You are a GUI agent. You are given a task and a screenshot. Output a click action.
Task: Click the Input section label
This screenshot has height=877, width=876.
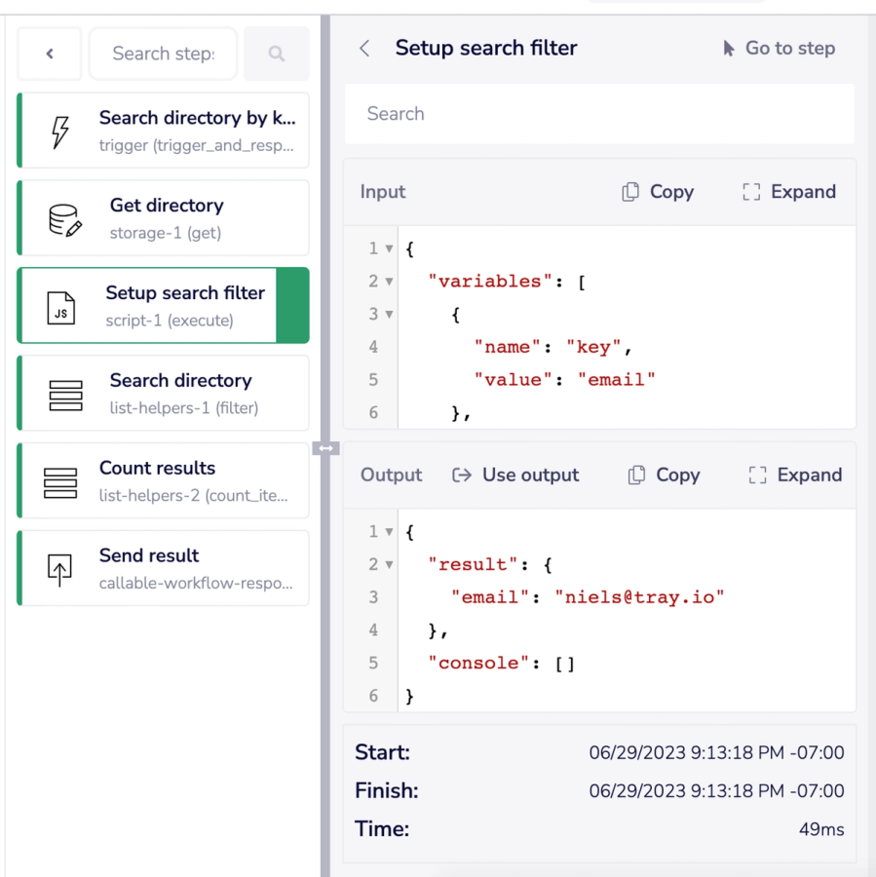383,192
